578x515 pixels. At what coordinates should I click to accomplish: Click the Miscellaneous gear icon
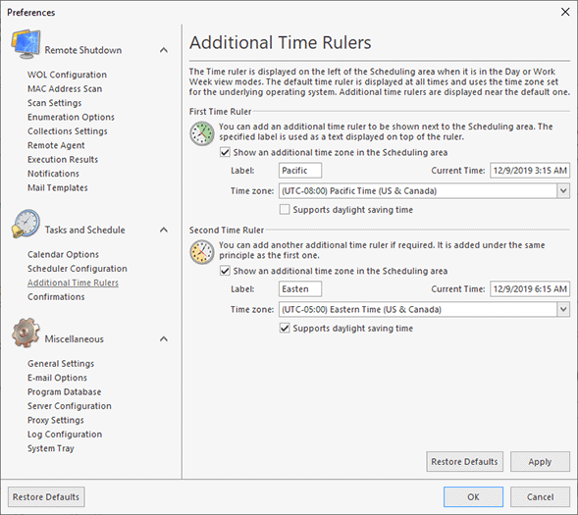(x=26, y=333)
